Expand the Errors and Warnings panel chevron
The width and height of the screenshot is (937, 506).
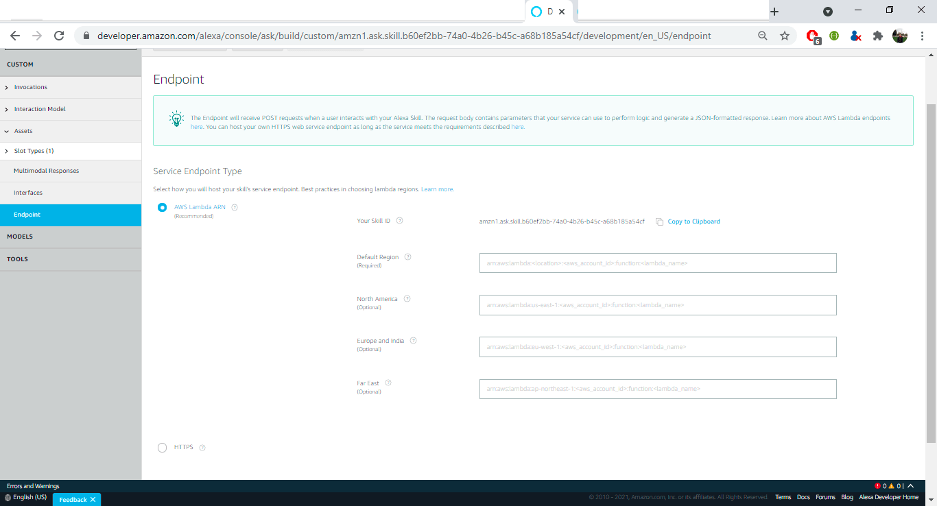coord(910,486)
